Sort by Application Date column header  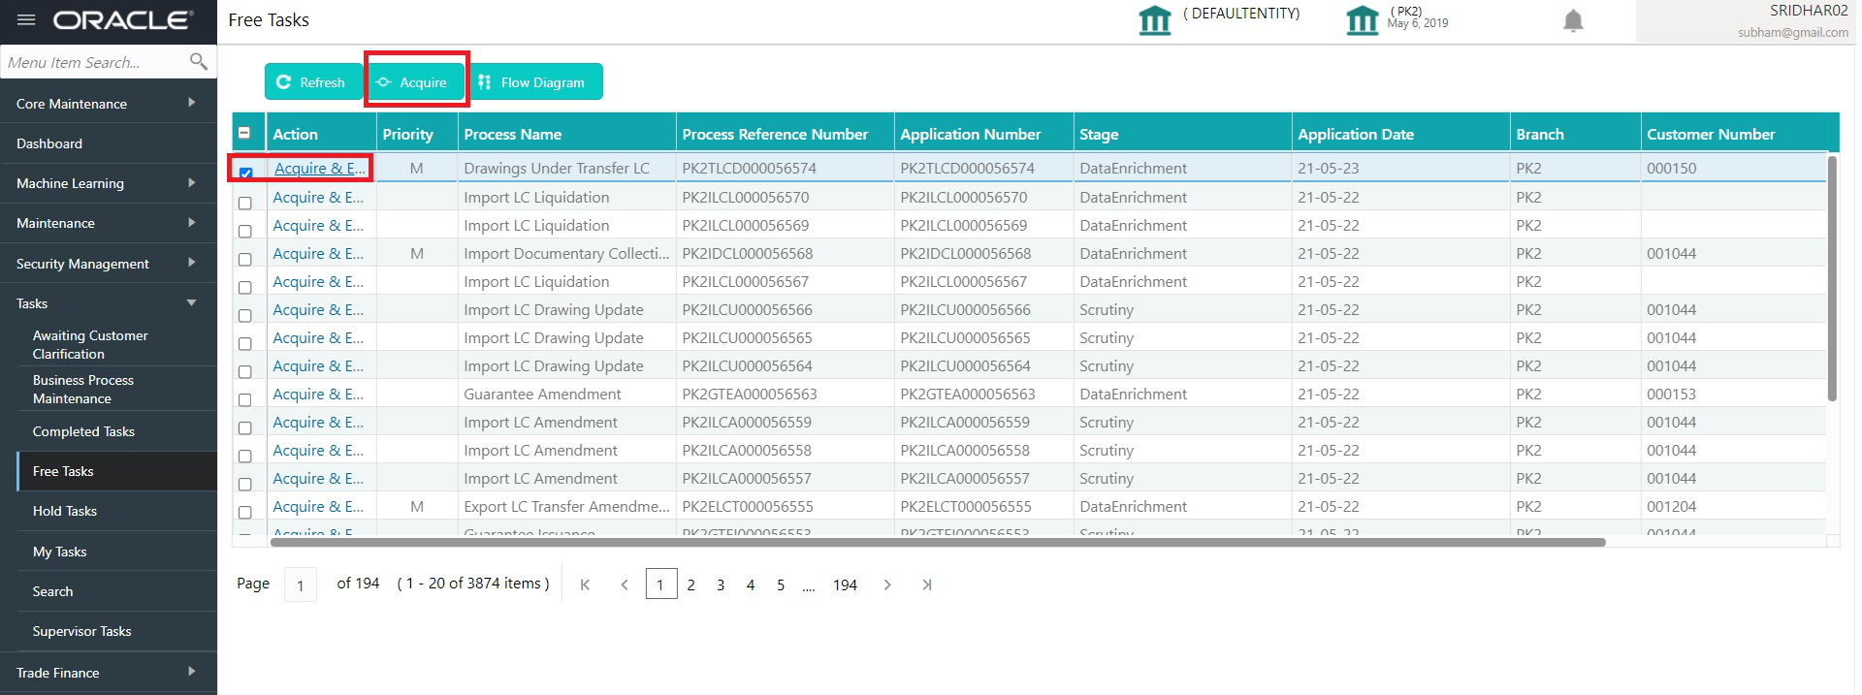point(1400,134)
